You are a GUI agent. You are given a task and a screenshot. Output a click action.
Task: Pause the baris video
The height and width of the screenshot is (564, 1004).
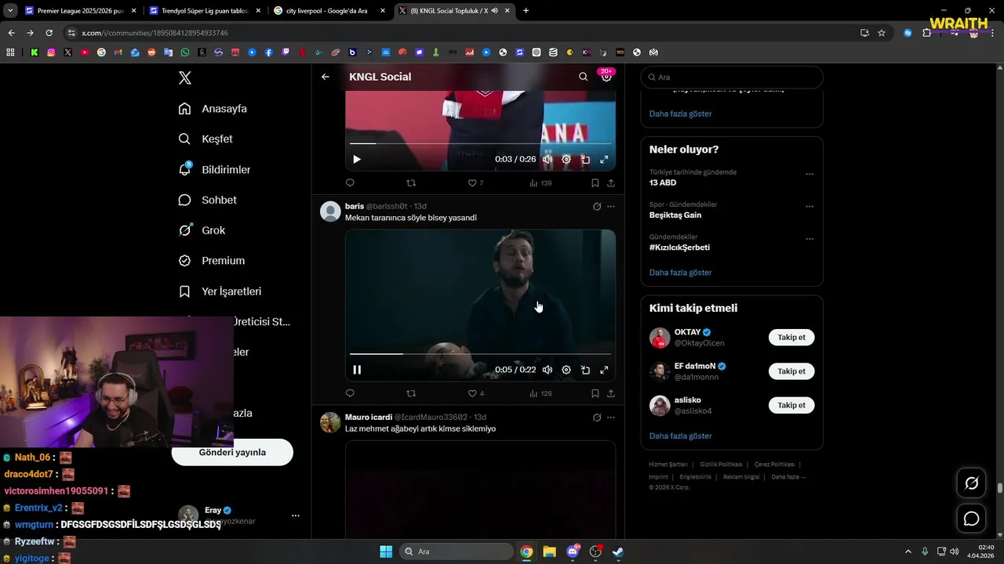(x=357, y=370)
